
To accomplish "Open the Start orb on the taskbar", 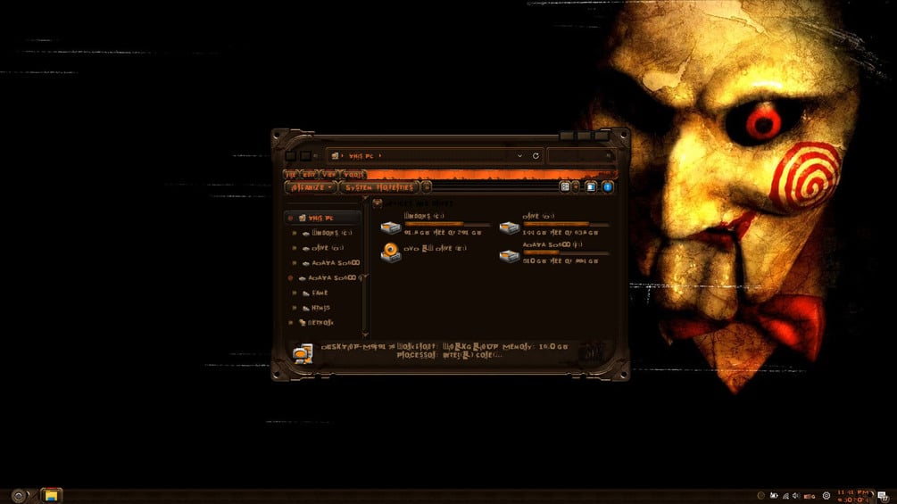I will click(19, 496).
